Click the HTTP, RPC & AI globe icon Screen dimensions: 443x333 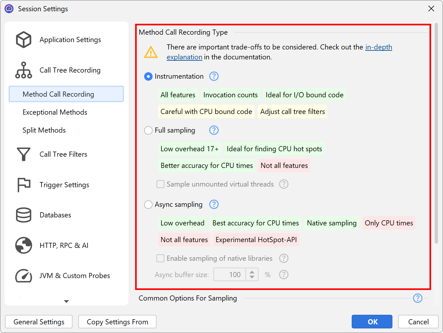[23, 246]
